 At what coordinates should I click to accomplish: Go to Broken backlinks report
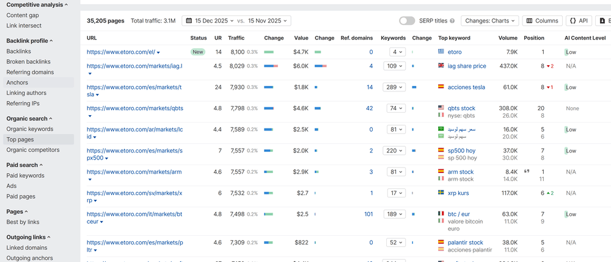(28, 62)
